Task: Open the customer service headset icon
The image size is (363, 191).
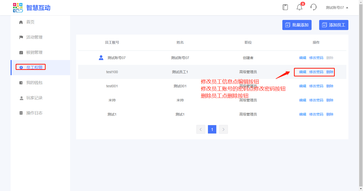Action: coord(313,7)
